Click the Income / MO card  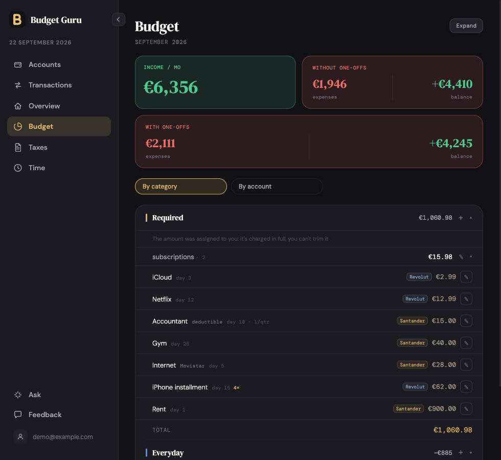(x=215, y=82)
